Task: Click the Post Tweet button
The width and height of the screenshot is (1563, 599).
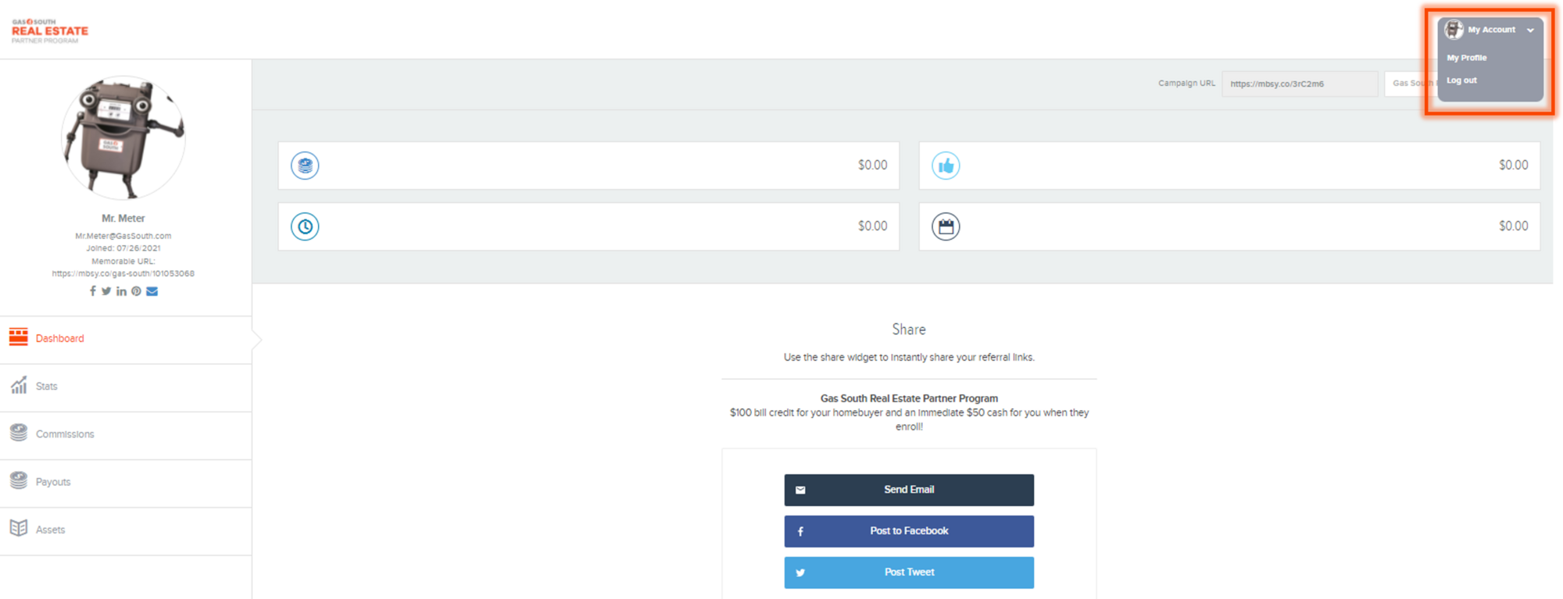Action: pos(909,572)
